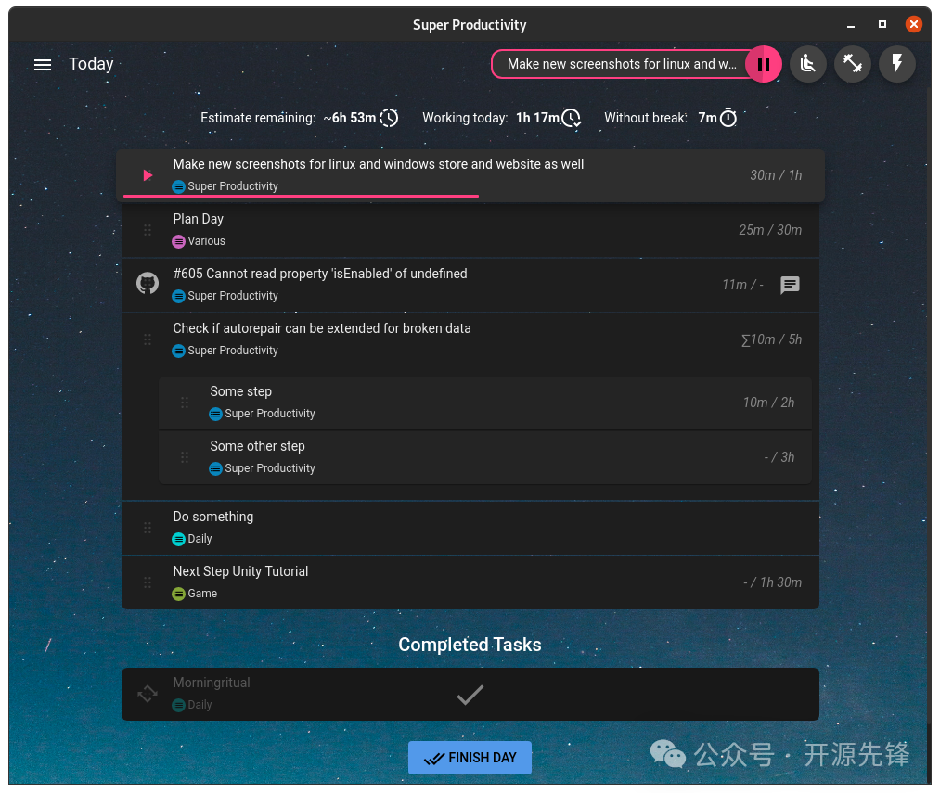
Task: Click drag handle of Plan Day task
Action: pos(148,230)
